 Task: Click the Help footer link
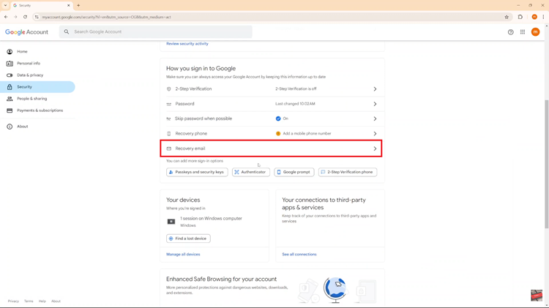coord(42,301)
